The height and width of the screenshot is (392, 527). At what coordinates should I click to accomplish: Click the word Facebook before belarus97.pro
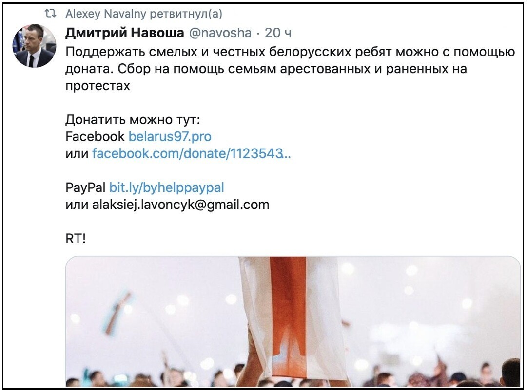pyautogui.click(x=95, y=137)
